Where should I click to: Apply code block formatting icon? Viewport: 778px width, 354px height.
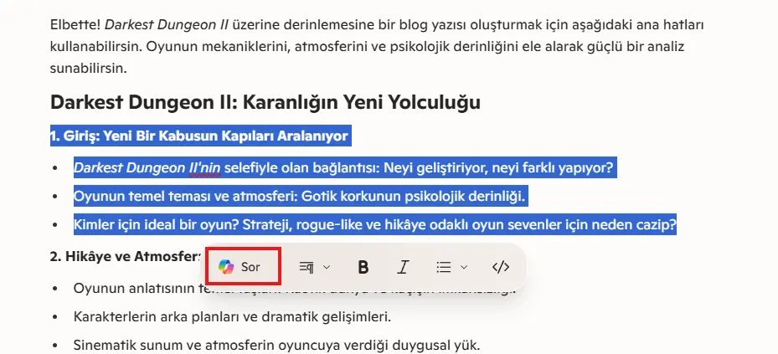[501, 267]
